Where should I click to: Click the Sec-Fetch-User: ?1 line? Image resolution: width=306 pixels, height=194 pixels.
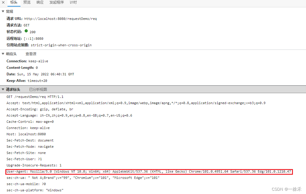point(24,159)
